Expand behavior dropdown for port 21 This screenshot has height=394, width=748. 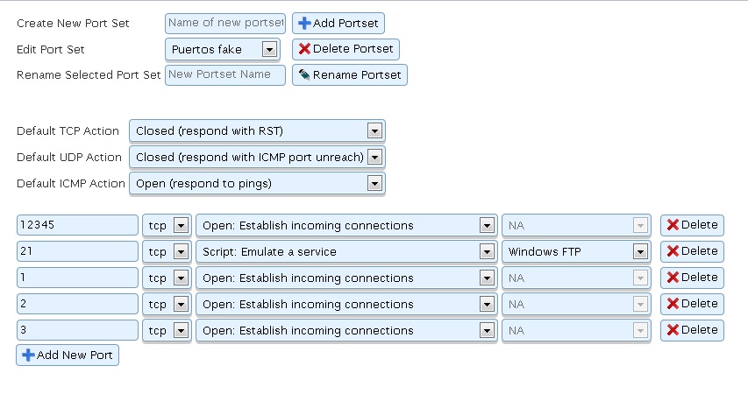(x=346, y=252)
